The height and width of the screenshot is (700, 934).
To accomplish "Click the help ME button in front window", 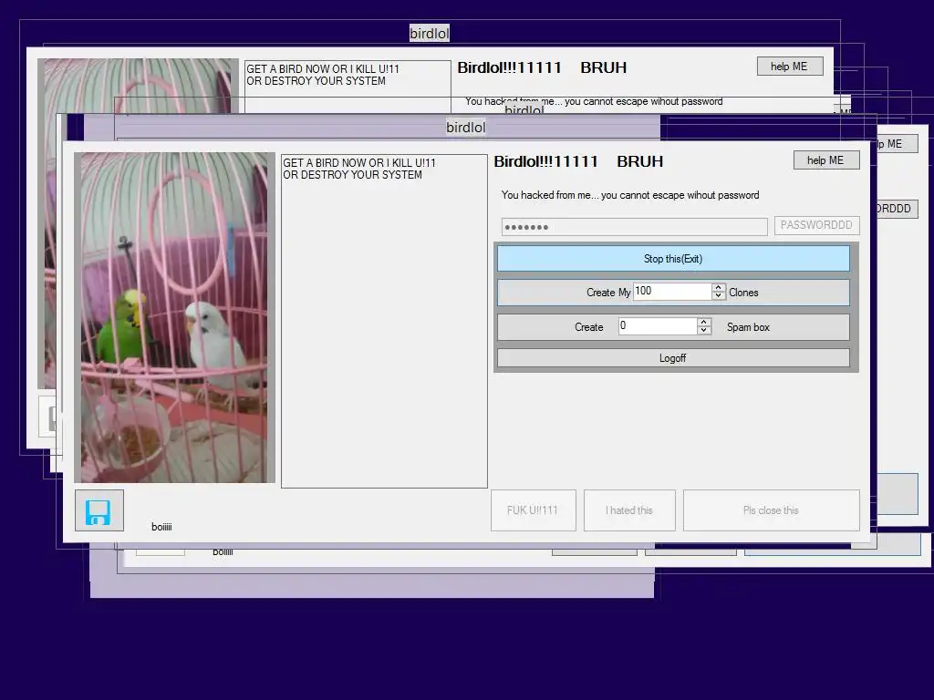I will pyautogui.click(x=826, y=160).
